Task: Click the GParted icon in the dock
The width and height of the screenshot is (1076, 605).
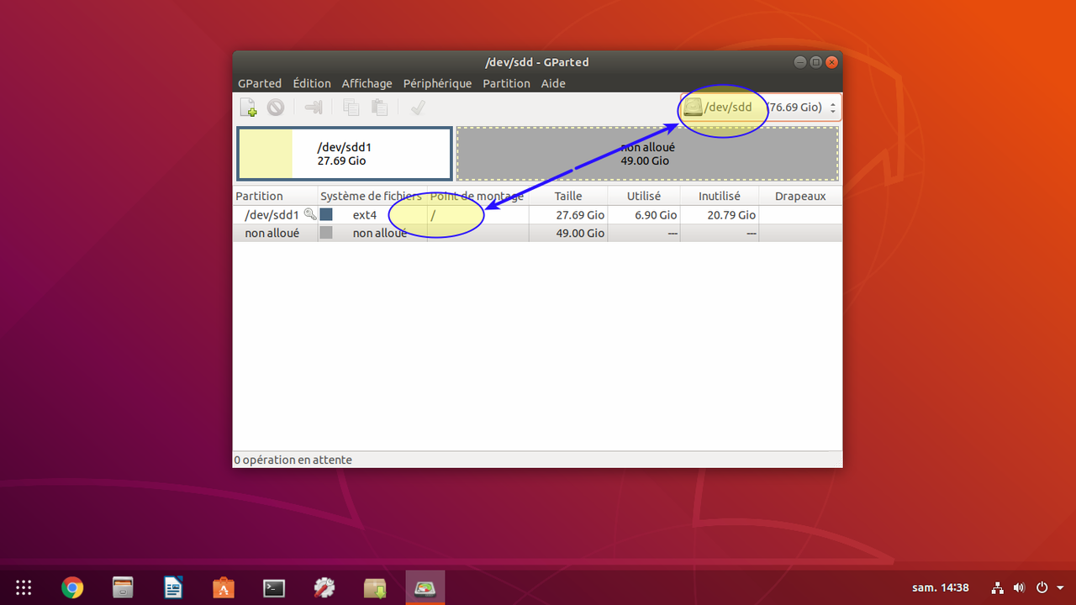Action: (425, 587)
